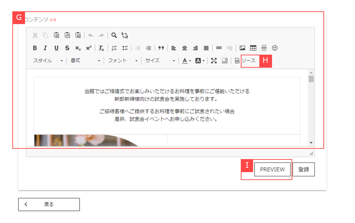Underline the selected text
The height and width of the screenshot is (223, 355).
tap(56, 48)
